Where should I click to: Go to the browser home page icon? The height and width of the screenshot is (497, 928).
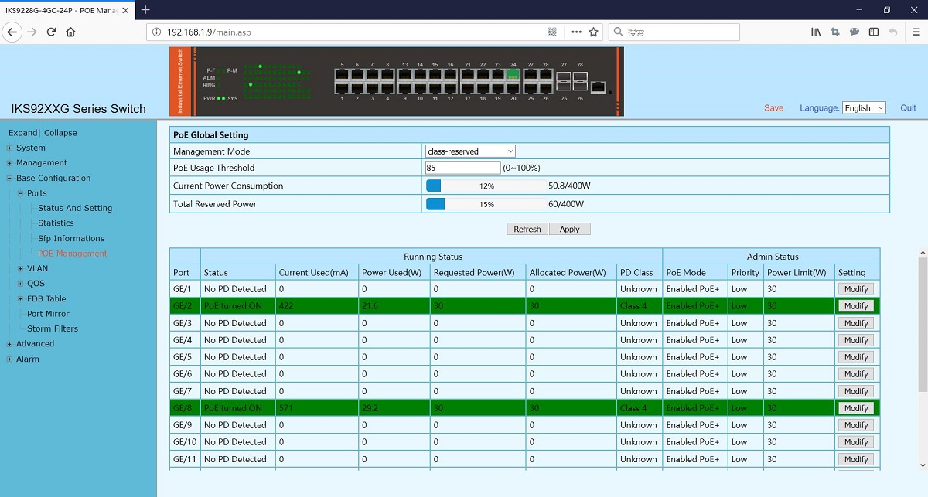tap(71, 32)
